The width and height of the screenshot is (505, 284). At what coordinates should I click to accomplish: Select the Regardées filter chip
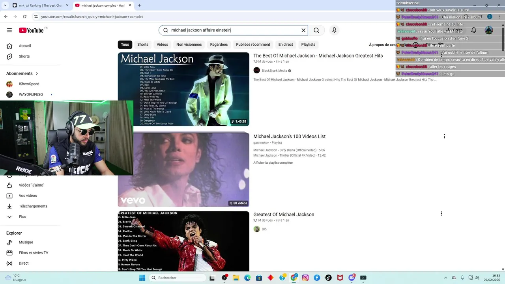219,45
